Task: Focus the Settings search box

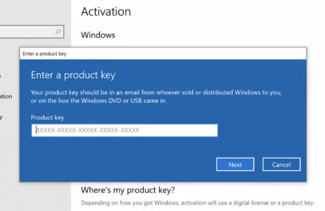Action: (x=26, y=32)
